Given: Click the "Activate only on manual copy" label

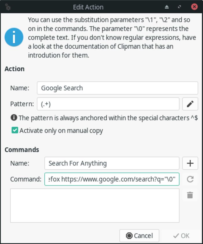Looking at the screenshot, I should pyautogui.click(x=61, y=131).
